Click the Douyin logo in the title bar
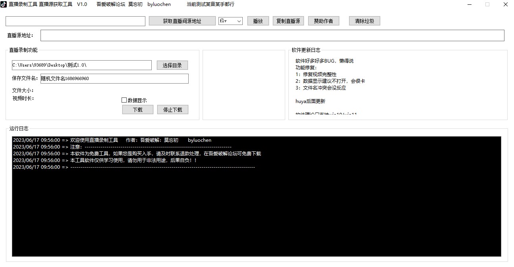Image resolution: width=514 pixels, height=267 pixels. point(4,4)
